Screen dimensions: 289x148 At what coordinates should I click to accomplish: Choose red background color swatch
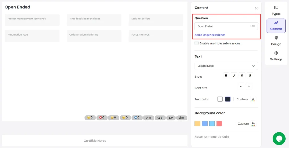pos(220,123)
